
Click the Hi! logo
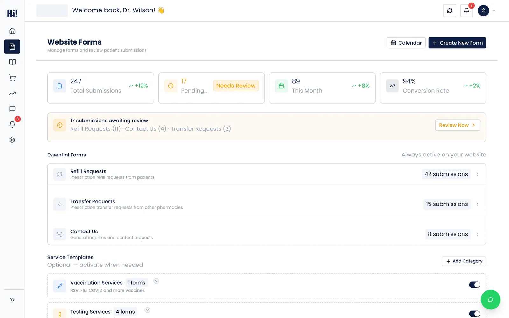pos(12,13)
